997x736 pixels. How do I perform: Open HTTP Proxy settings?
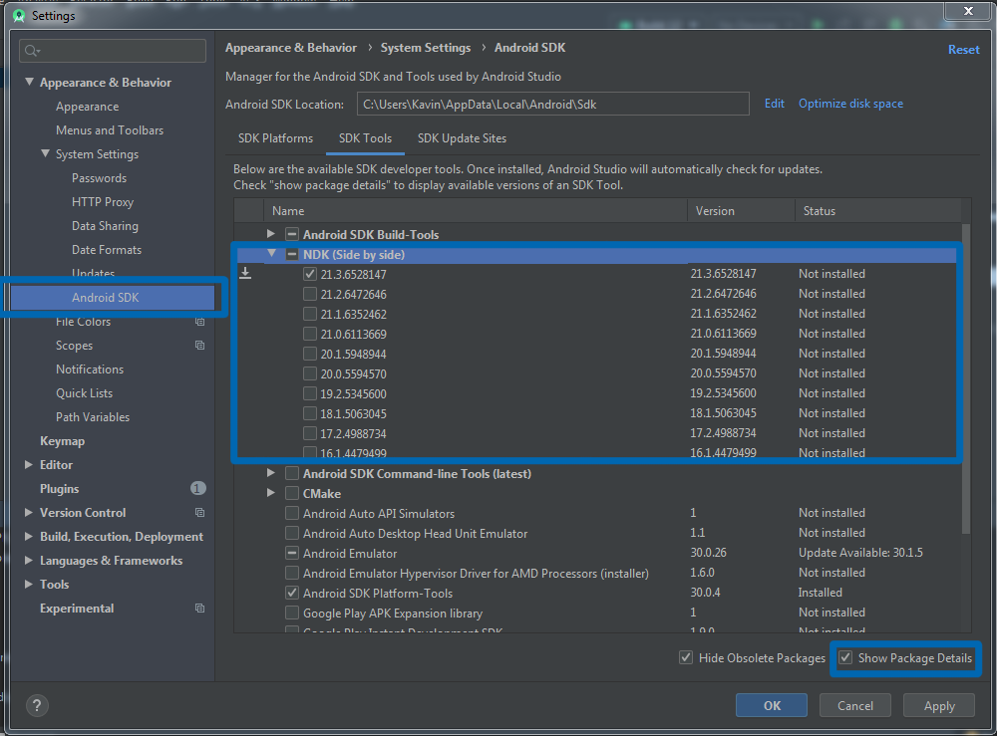click(x=103, y=202)
